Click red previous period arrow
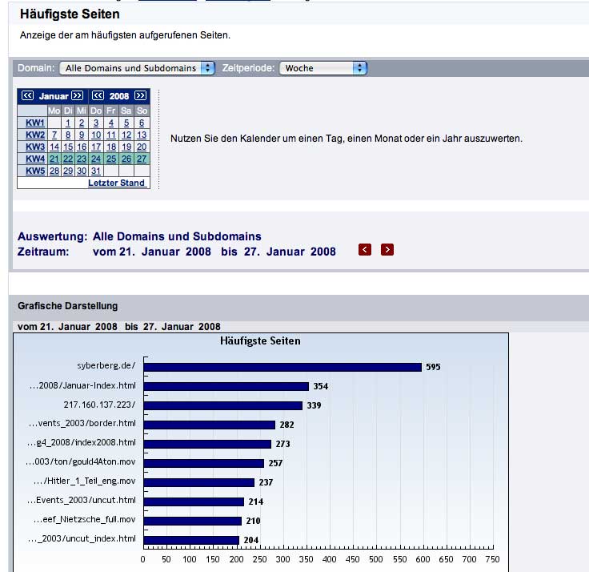Image resolution: width=589 pixels, height=572 pixels. 365,250
